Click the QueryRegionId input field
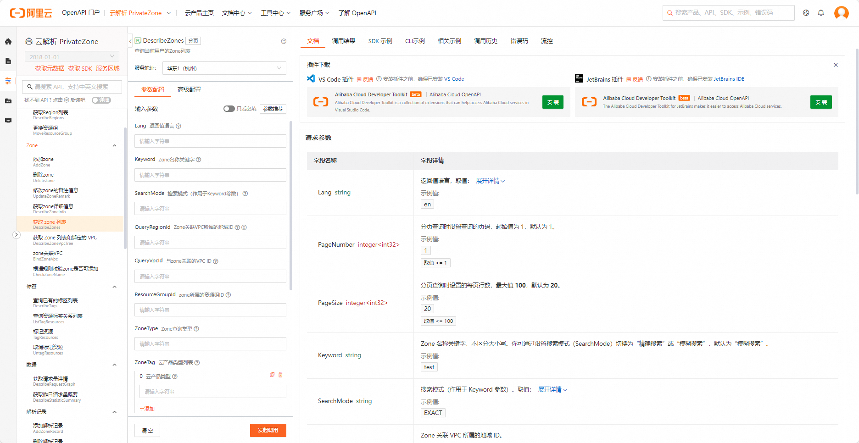 pyautogui.click(x=210, y=243)
